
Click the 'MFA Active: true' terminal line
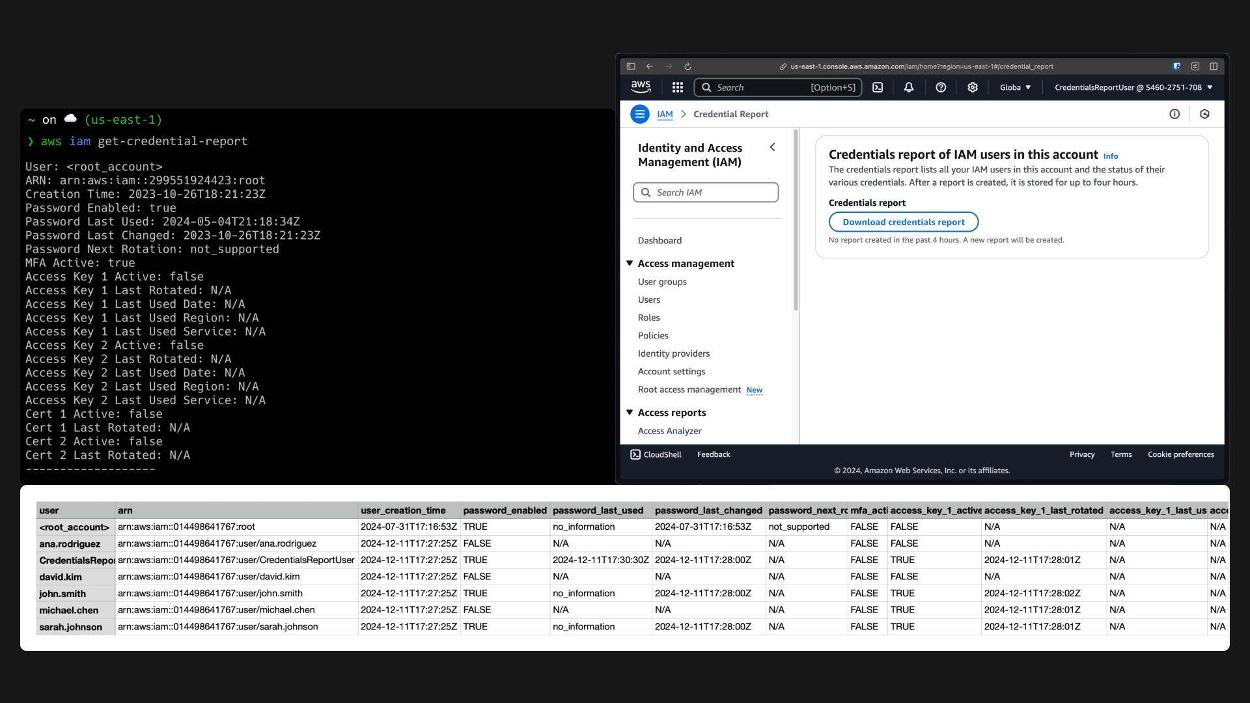[x=80, y=263]
